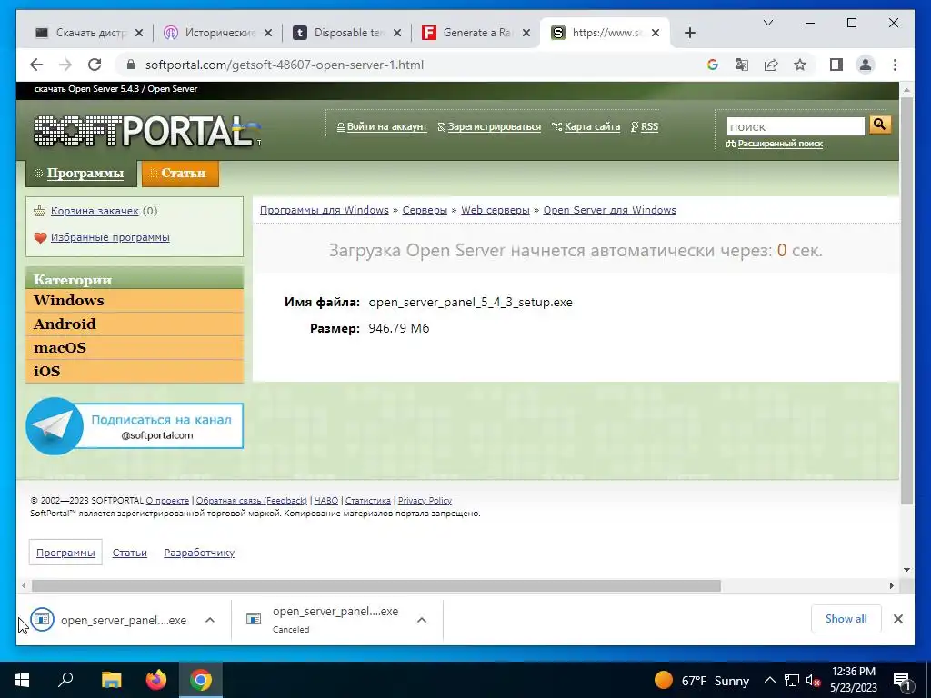
Task: Click the red heart favorites icon
Action: 40,237
